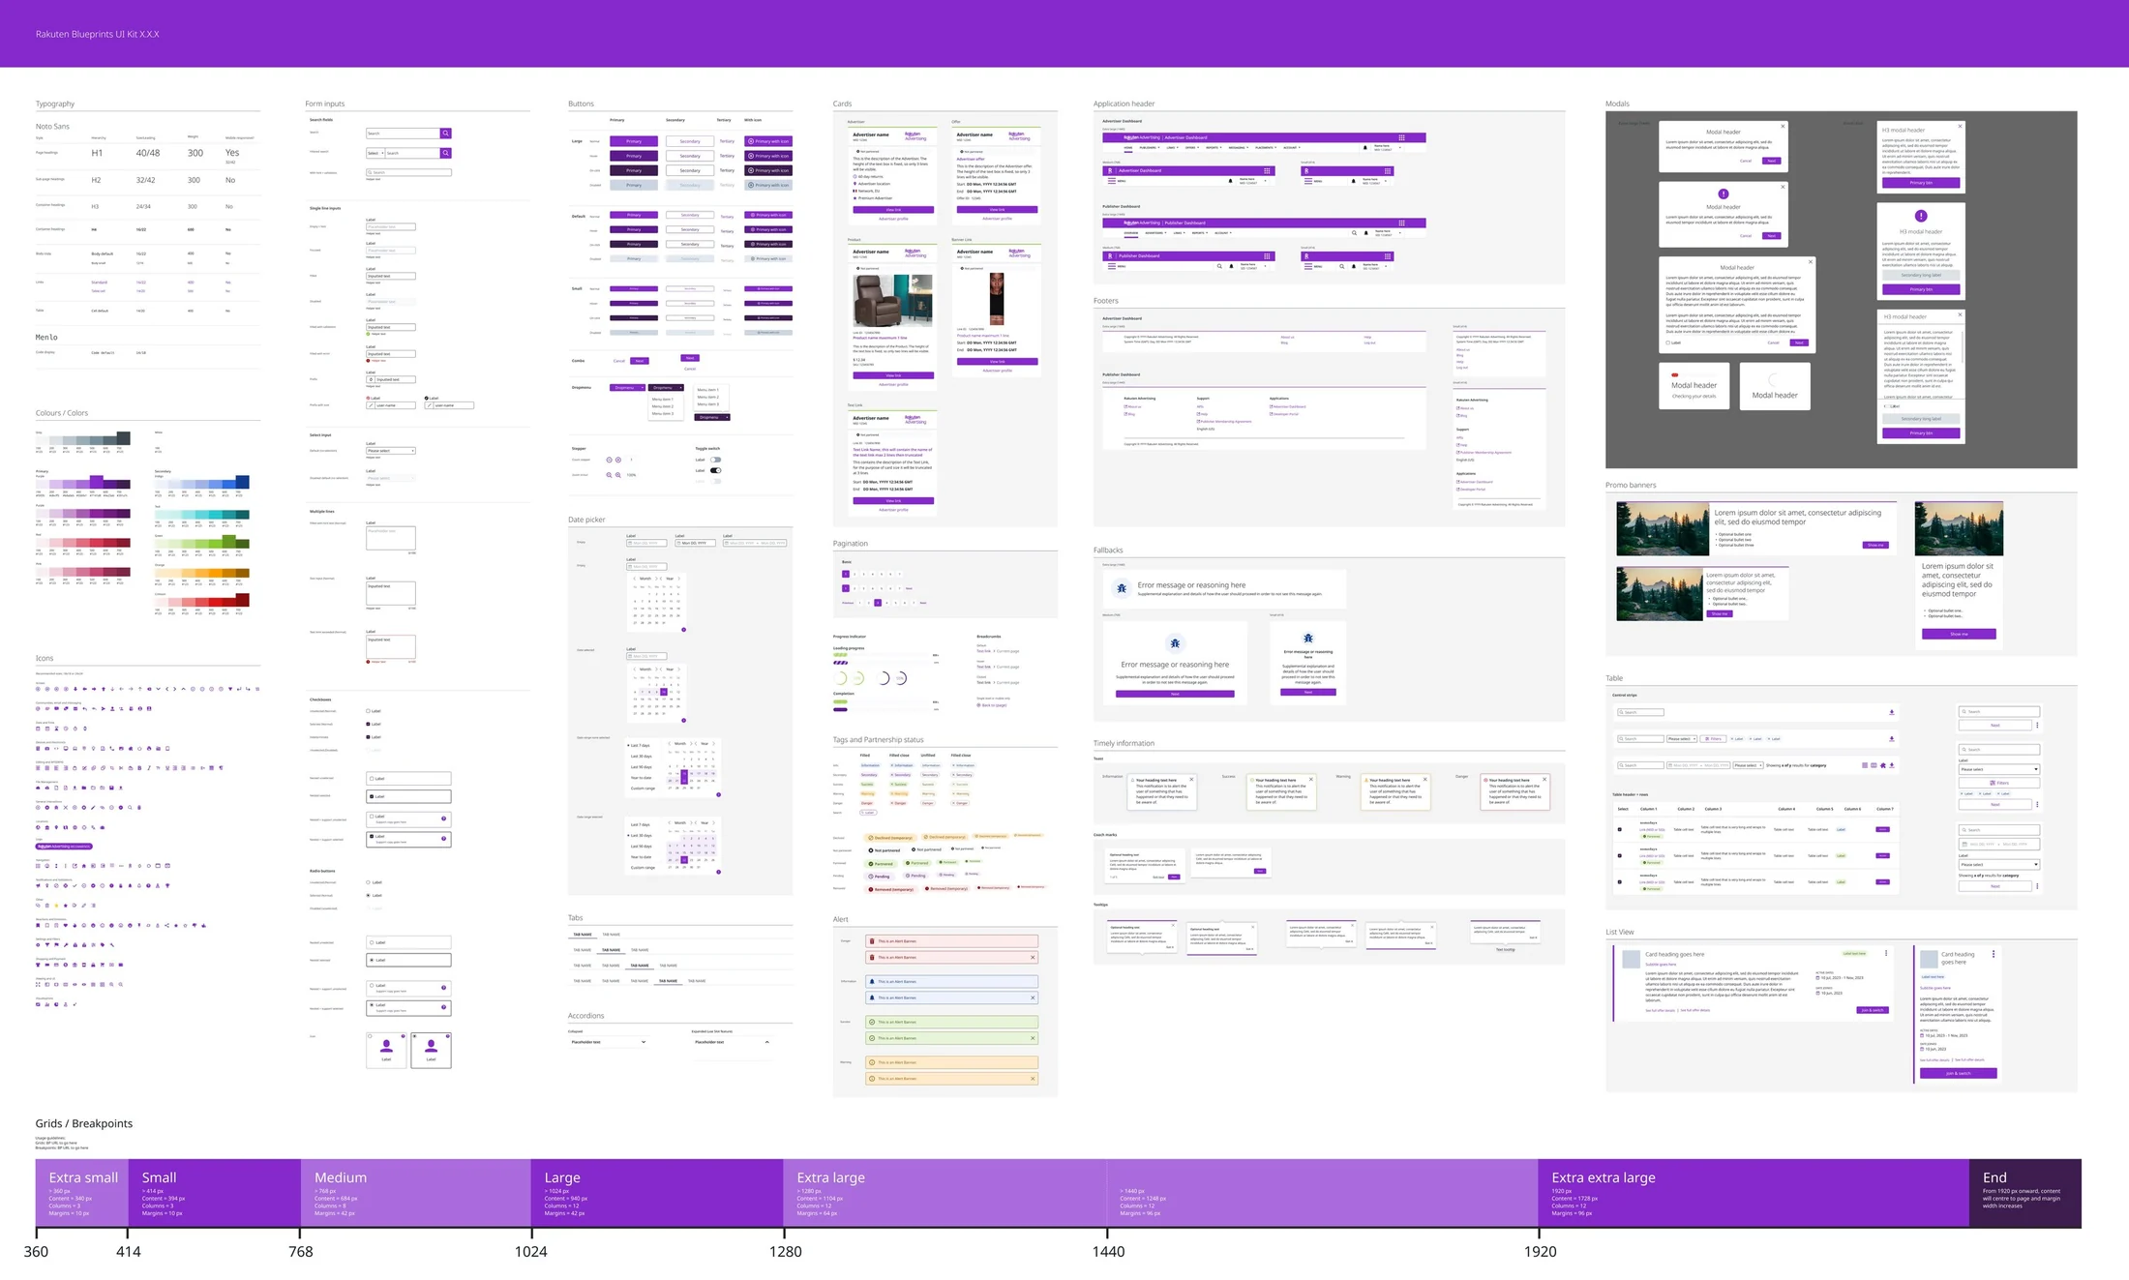Dismiss the orange warning alert banner

click(x=1033, y=1079)
